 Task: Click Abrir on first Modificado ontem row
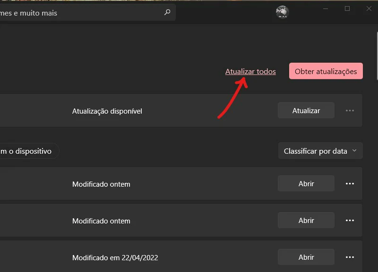click(x=306, y=183)
